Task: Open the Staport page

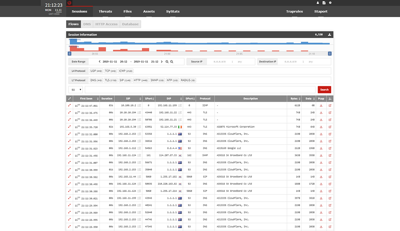Action: pos(321,12)
